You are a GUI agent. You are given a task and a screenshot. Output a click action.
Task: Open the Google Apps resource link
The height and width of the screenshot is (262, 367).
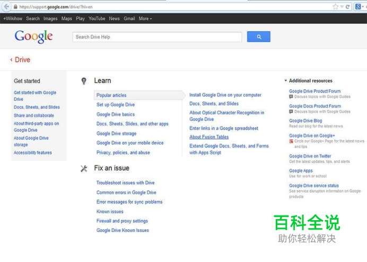click(301, 170)
